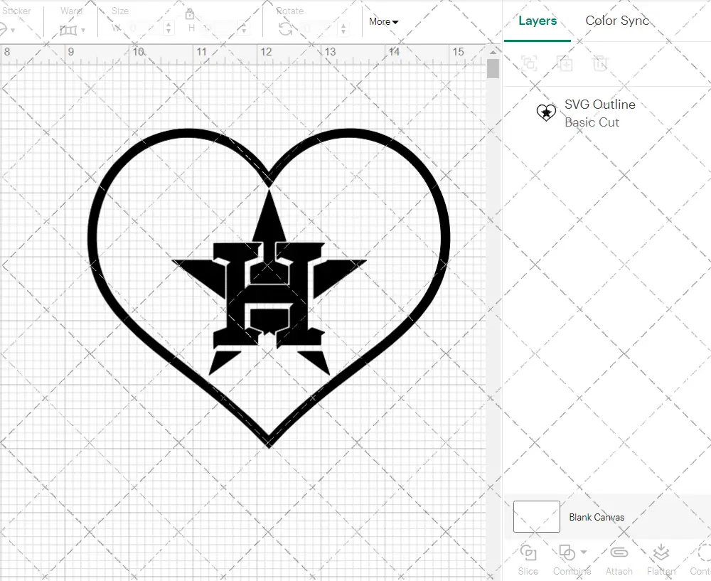The image size is (711, 581).
Task: Open the Sticker dropdown
Action: click(x=7, y=30)
